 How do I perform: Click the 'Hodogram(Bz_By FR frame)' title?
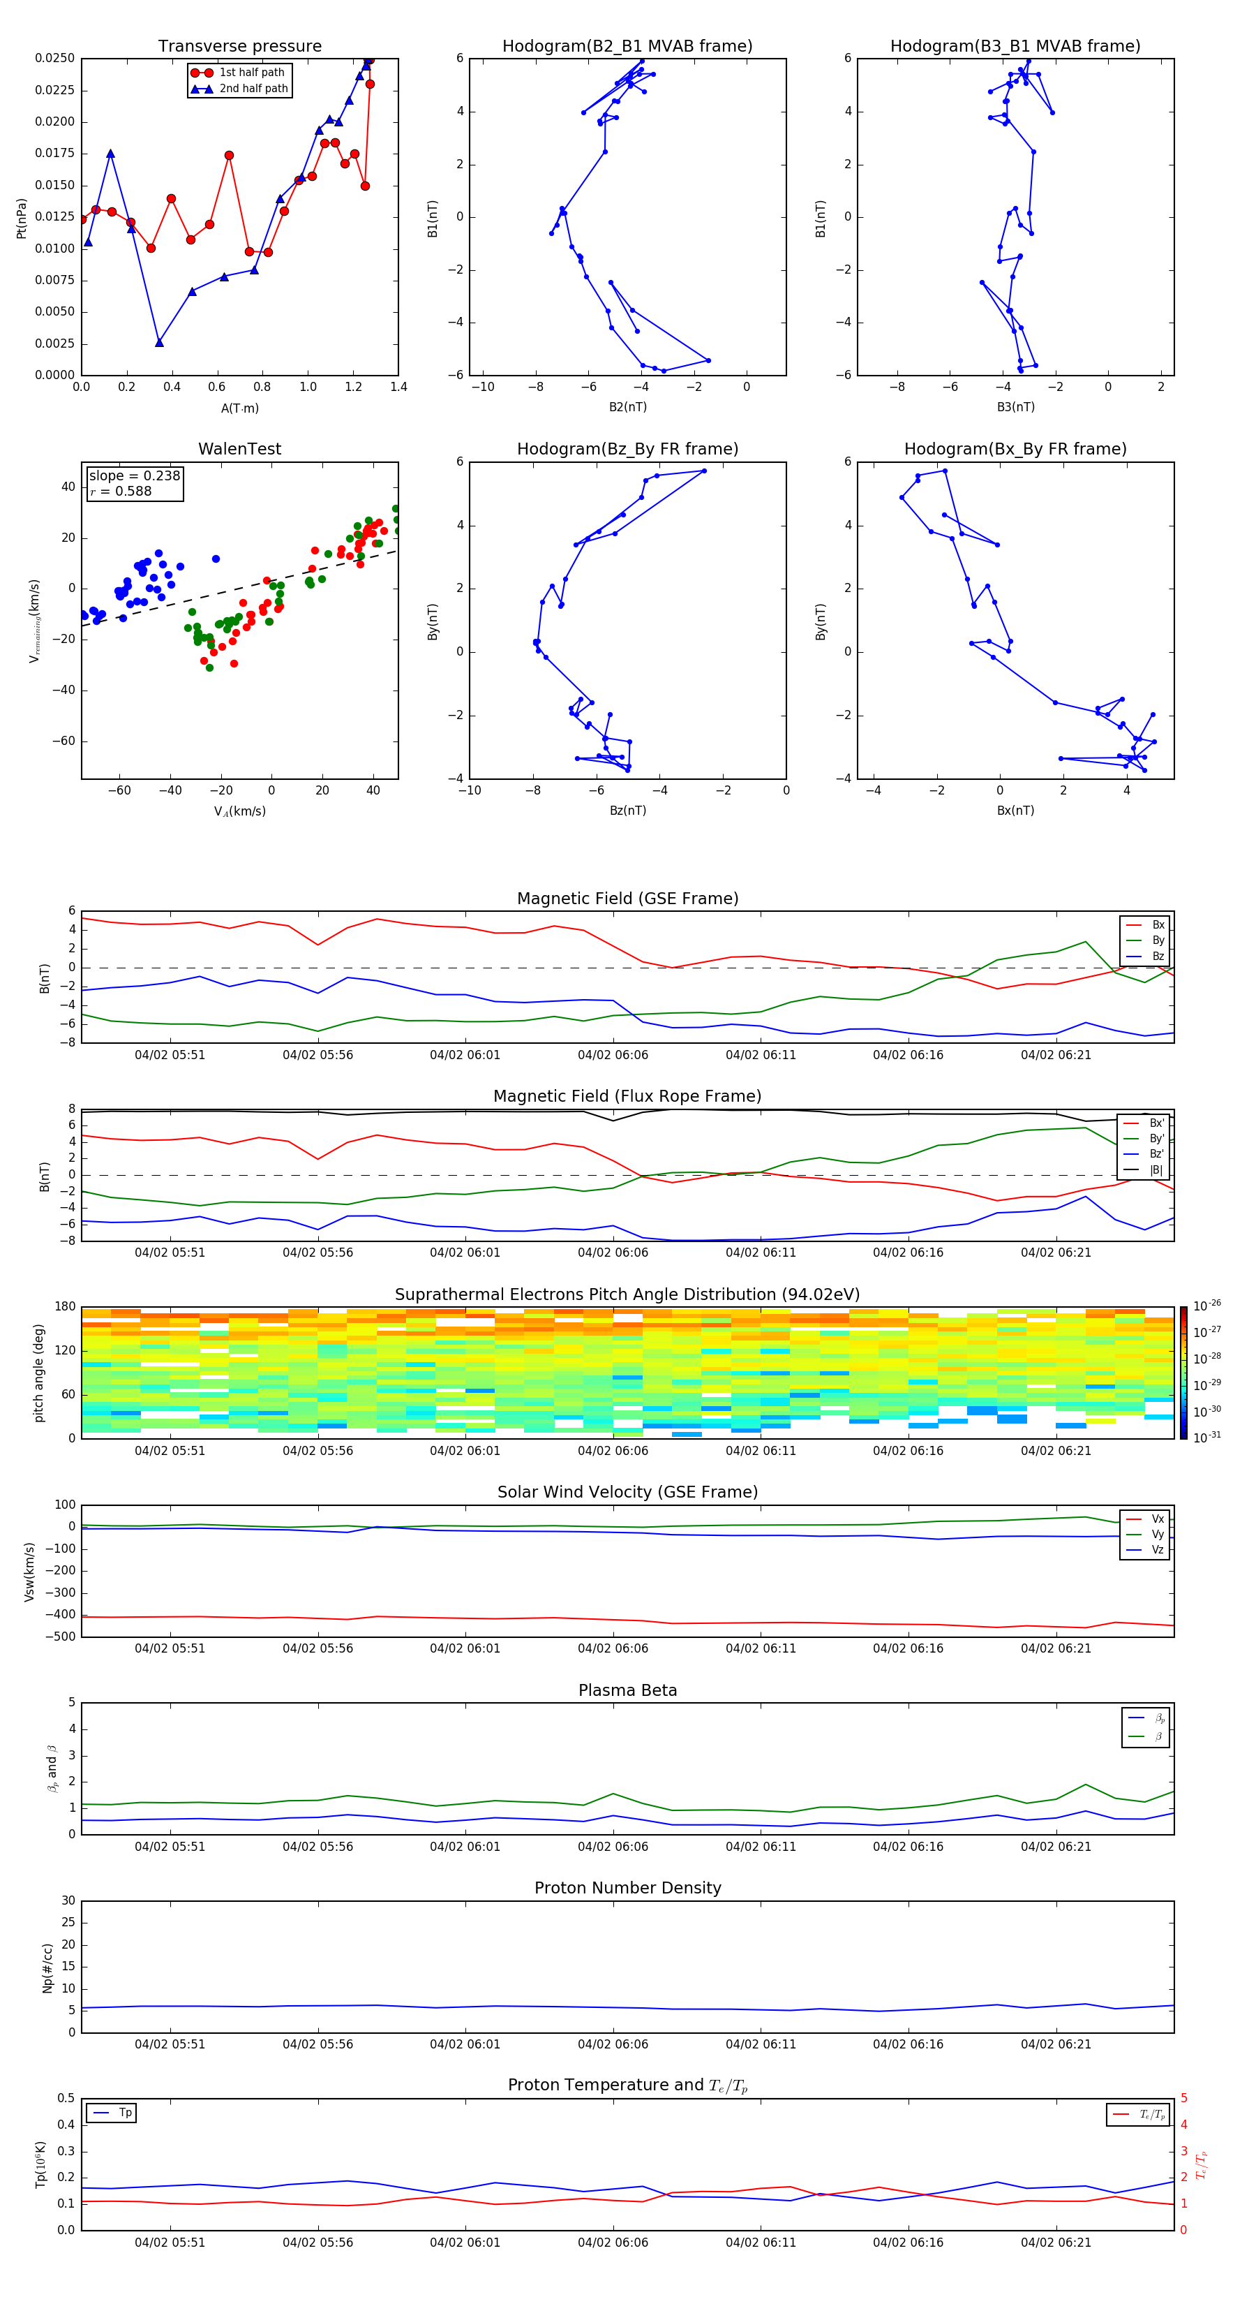(627, 449)
